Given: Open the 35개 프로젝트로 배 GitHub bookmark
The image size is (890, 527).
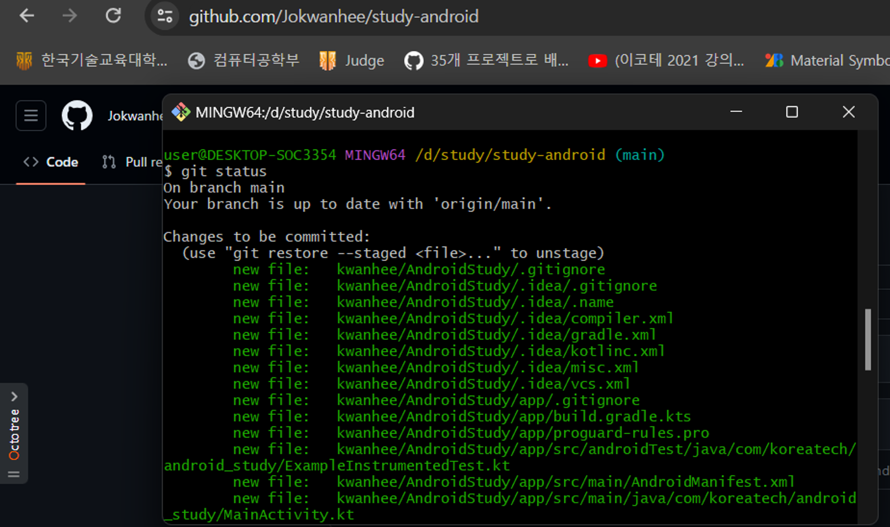Looking at the screenshot, I should (x=486, y=60).
